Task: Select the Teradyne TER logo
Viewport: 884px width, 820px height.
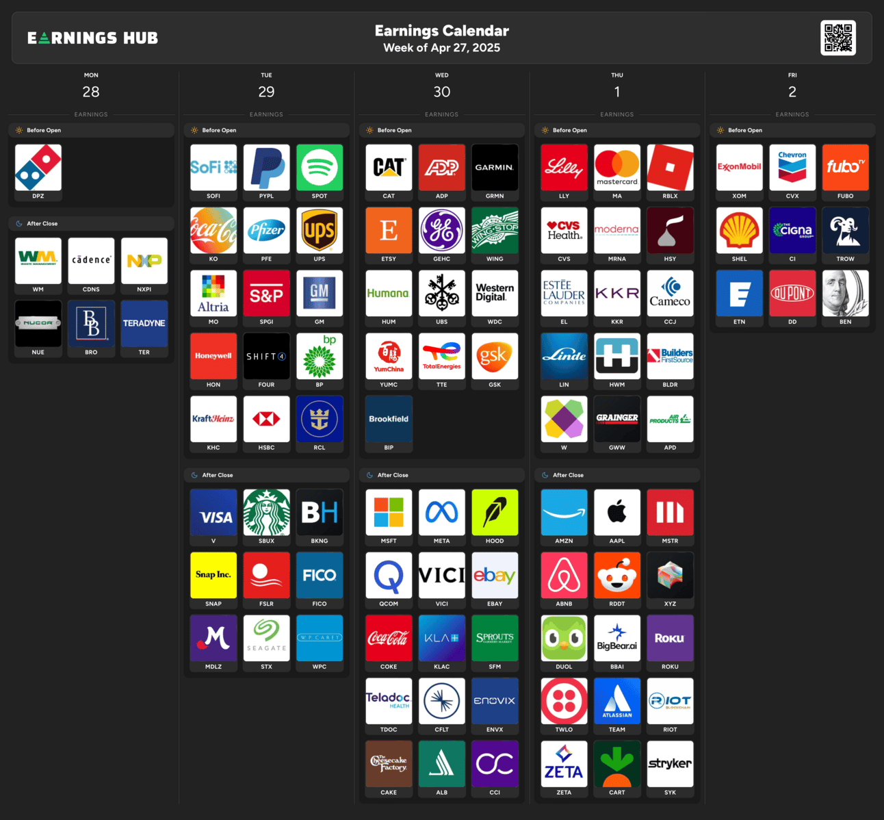Action: click(x=144, y=324)
